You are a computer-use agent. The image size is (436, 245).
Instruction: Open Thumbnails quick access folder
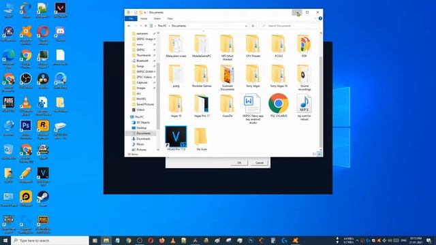click(143, 55)
